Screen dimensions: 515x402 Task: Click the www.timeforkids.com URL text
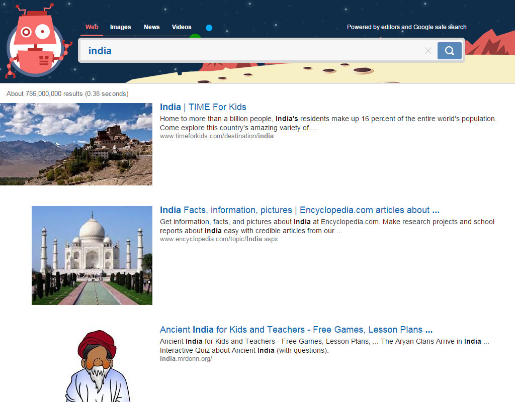tap(216, 136)
